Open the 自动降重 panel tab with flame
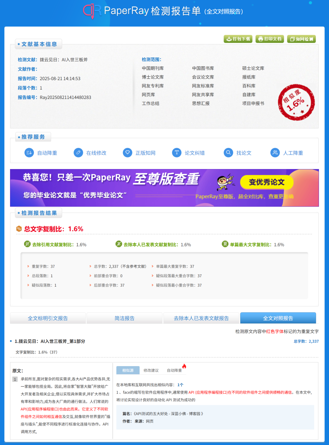 pyautogui.click(x=174, y=370)
